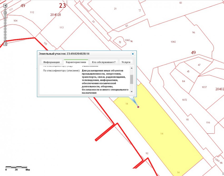Open the Кто обслуживает? tab
This screenshot has height=176, width=224.
point(104,62)
